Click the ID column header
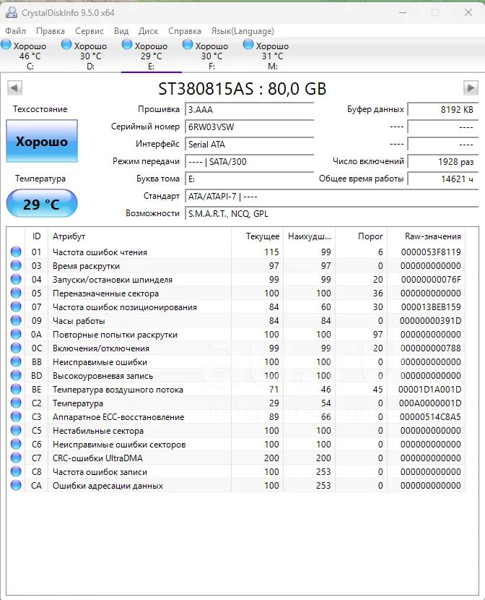This screenshot has height=600, width=485. coord(36,236)
